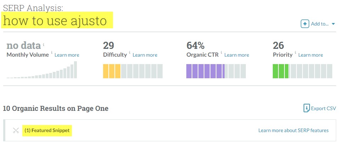Screen dimensions: 339x142
Task: Click the yellow Difficulty score bar
Action: [112, 71]
